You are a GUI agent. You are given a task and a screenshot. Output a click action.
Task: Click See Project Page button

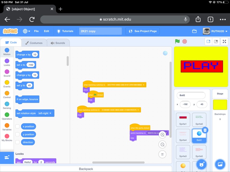[143, 31]
